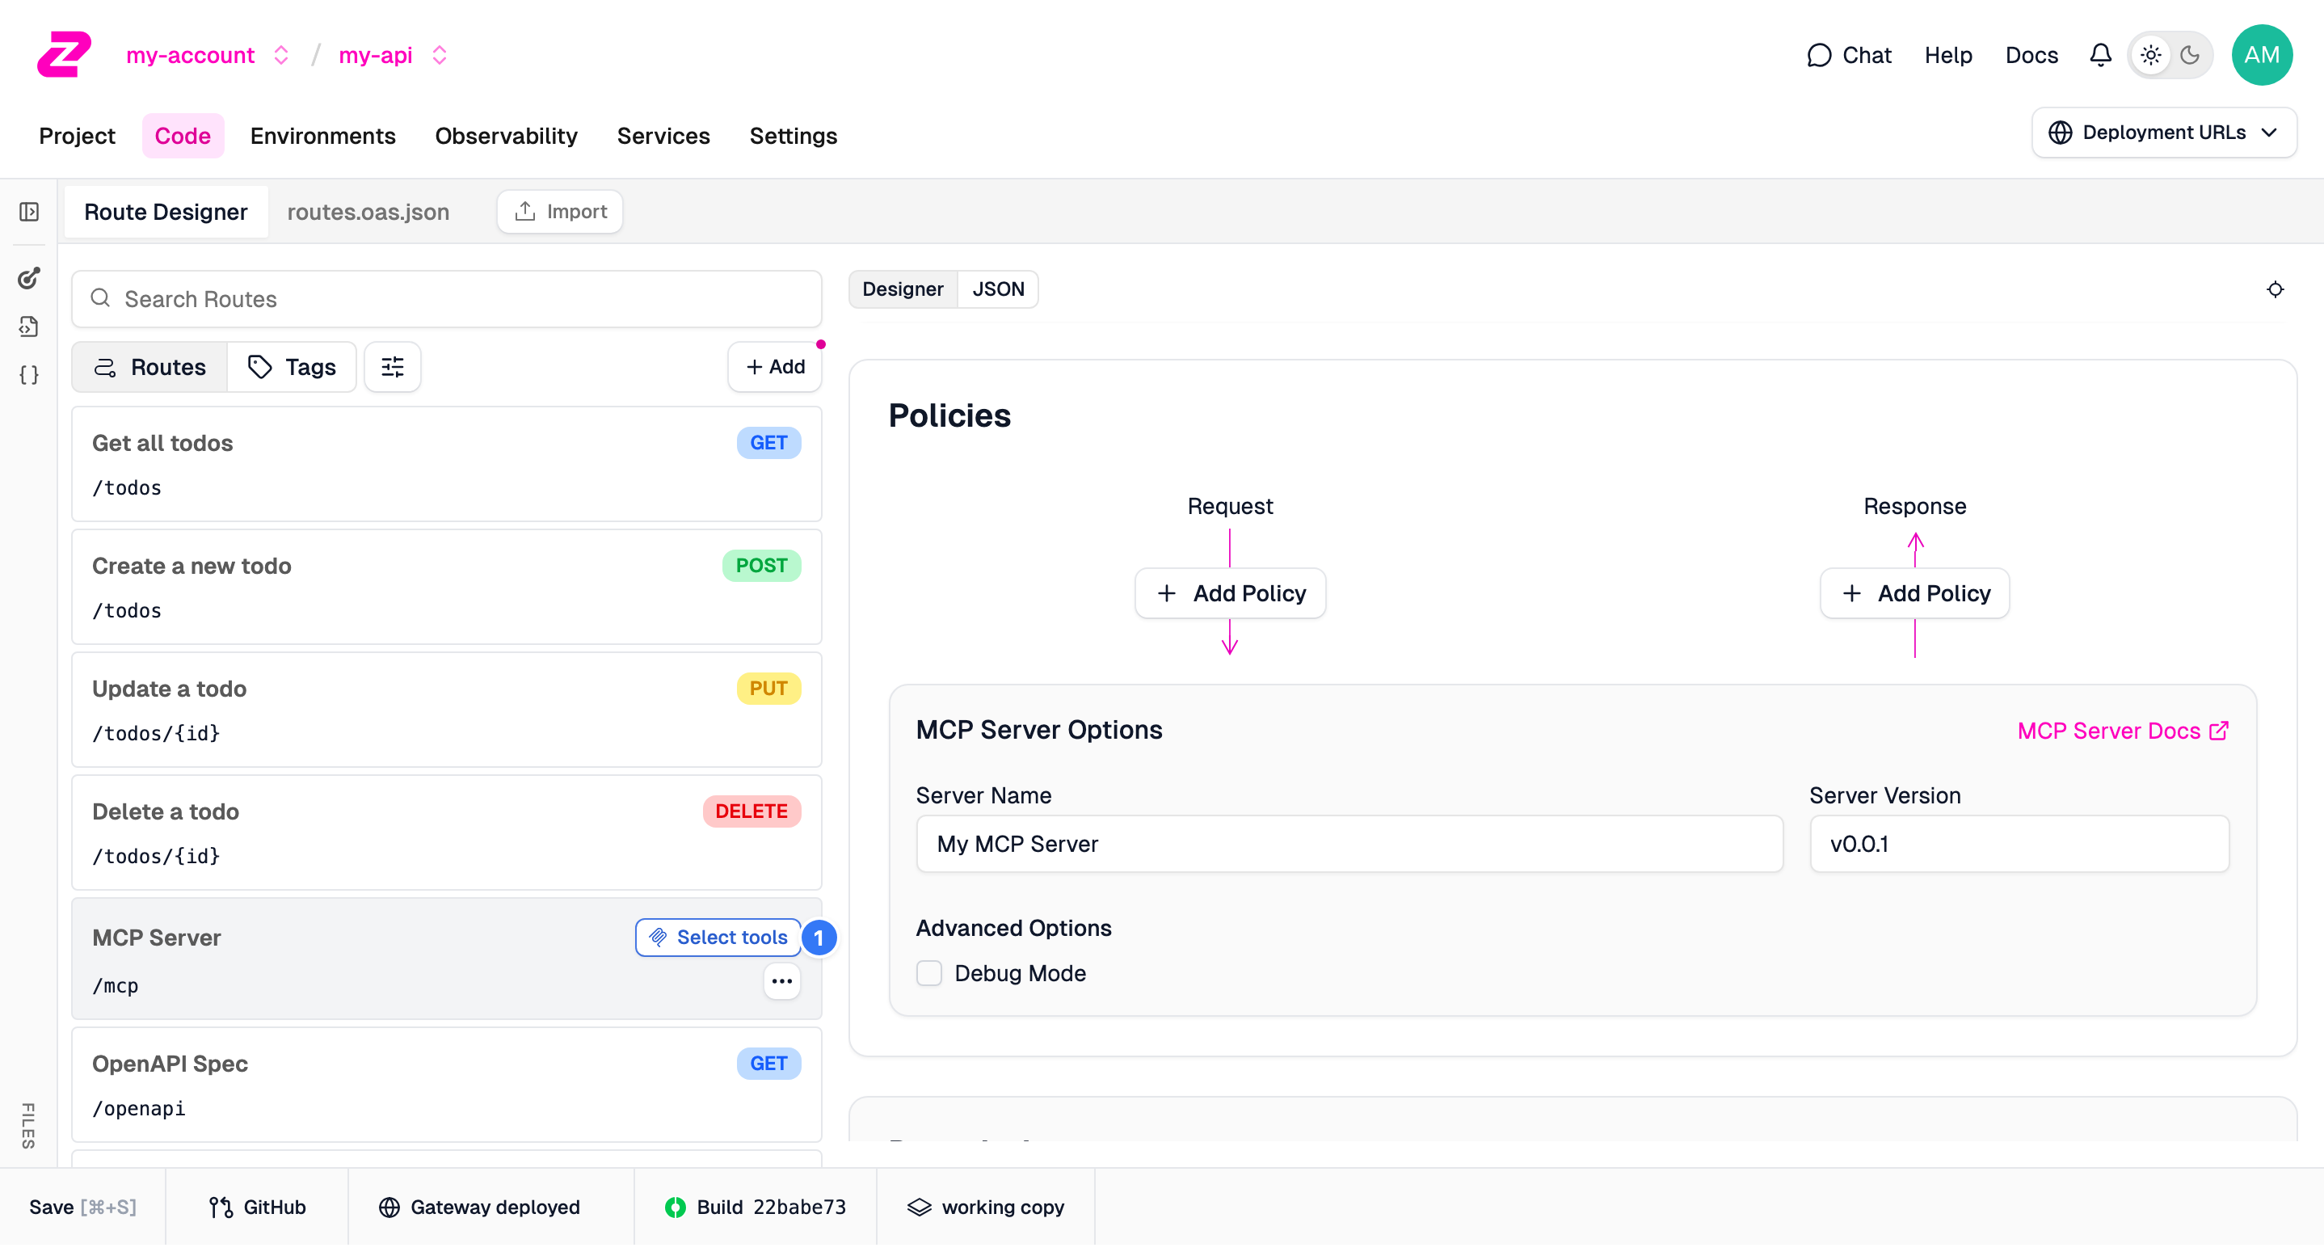Click Select tools on MCP Server
2324x1256 pixels.
click(x=718, y=938)
